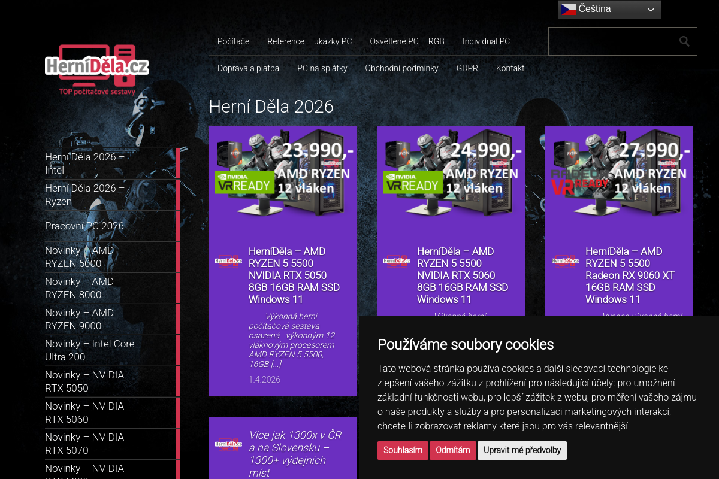The width and height of the screenshot is (719, 479).
Task: Click the small logo beside RTX 5060 listing
Action: pos(397,261)
